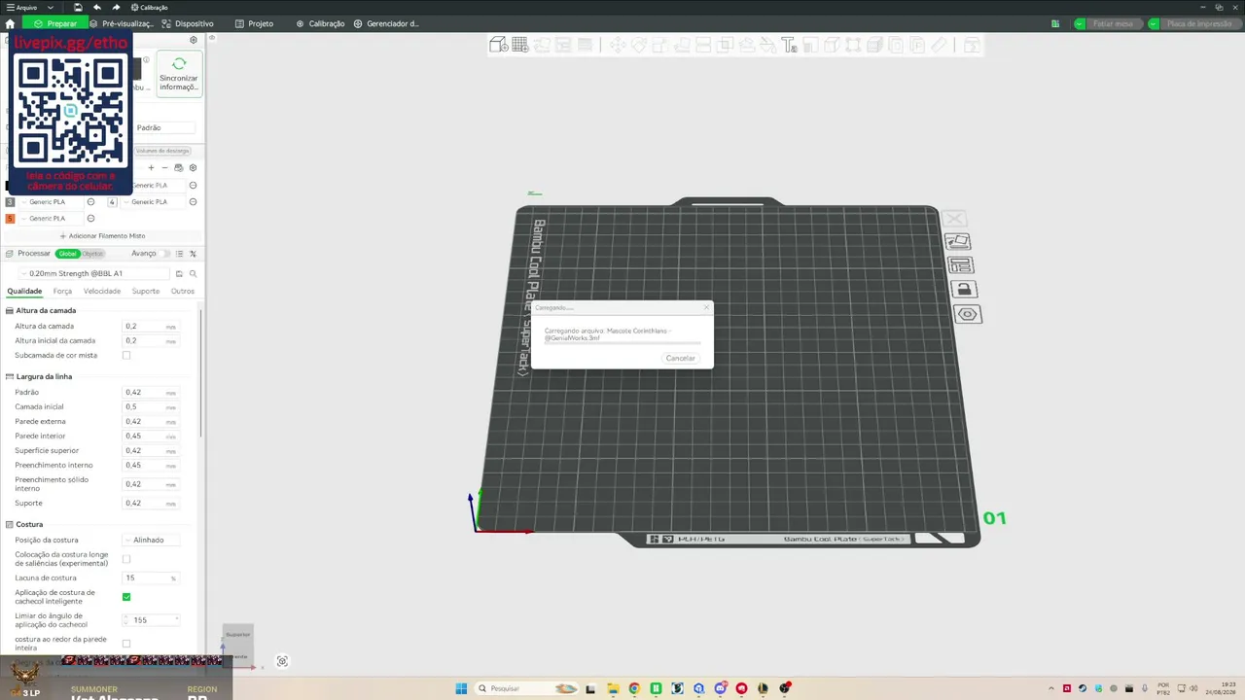This screenshot has height=700, width=1245.
Task: Open the Dispositivo tab
Action: 188,23
